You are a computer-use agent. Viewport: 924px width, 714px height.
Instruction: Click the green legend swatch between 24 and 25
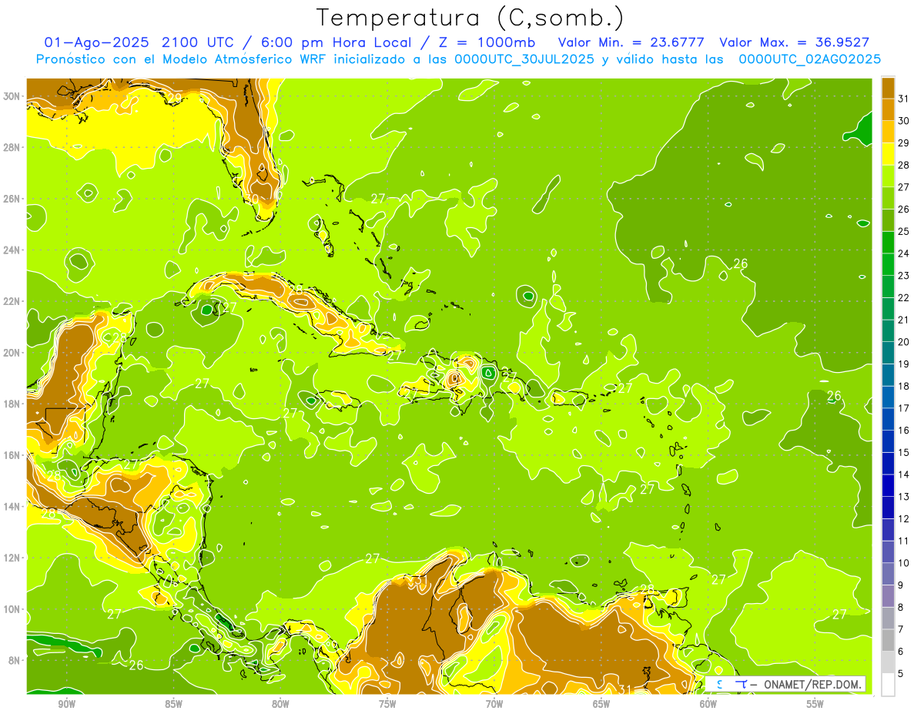[x=888, y=242]
